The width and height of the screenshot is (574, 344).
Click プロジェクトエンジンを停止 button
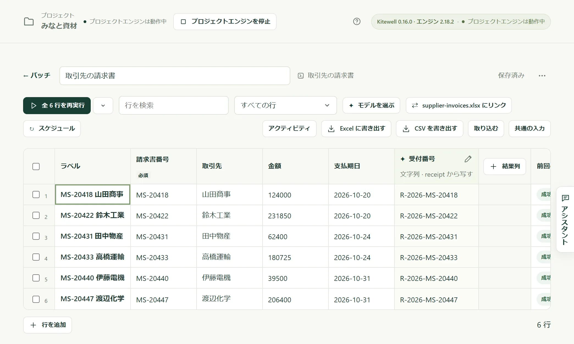pyautogui.click(x=225, y=21)
